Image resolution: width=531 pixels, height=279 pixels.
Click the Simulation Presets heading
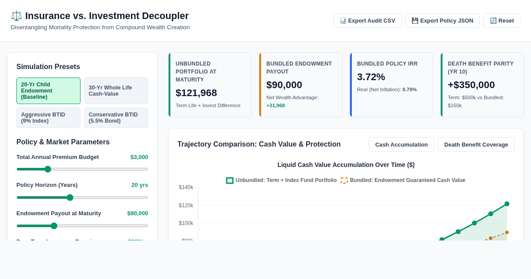click(x=48, y=67)
